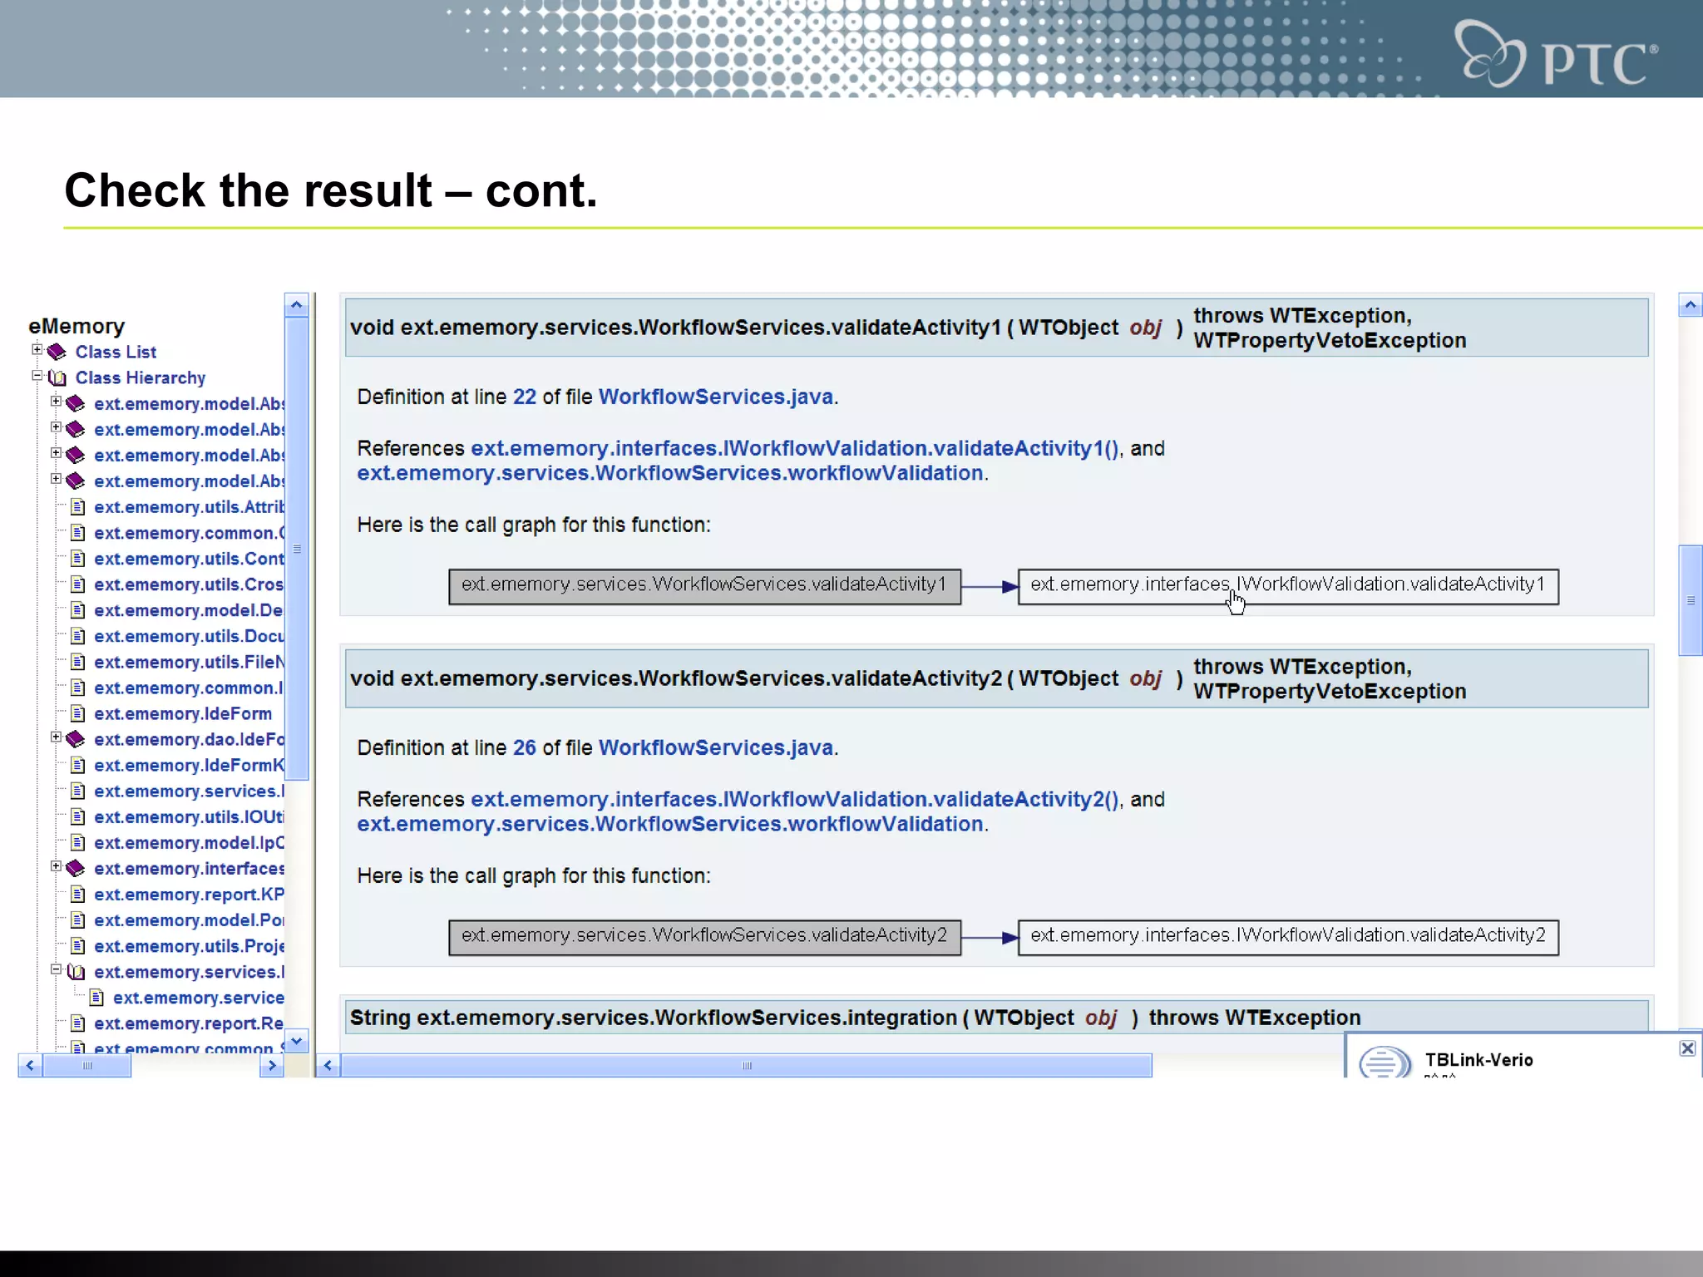Click the main content horizontal scrollbar thumb
The image size is (1703, 1277).
(x=746, y=1066)
